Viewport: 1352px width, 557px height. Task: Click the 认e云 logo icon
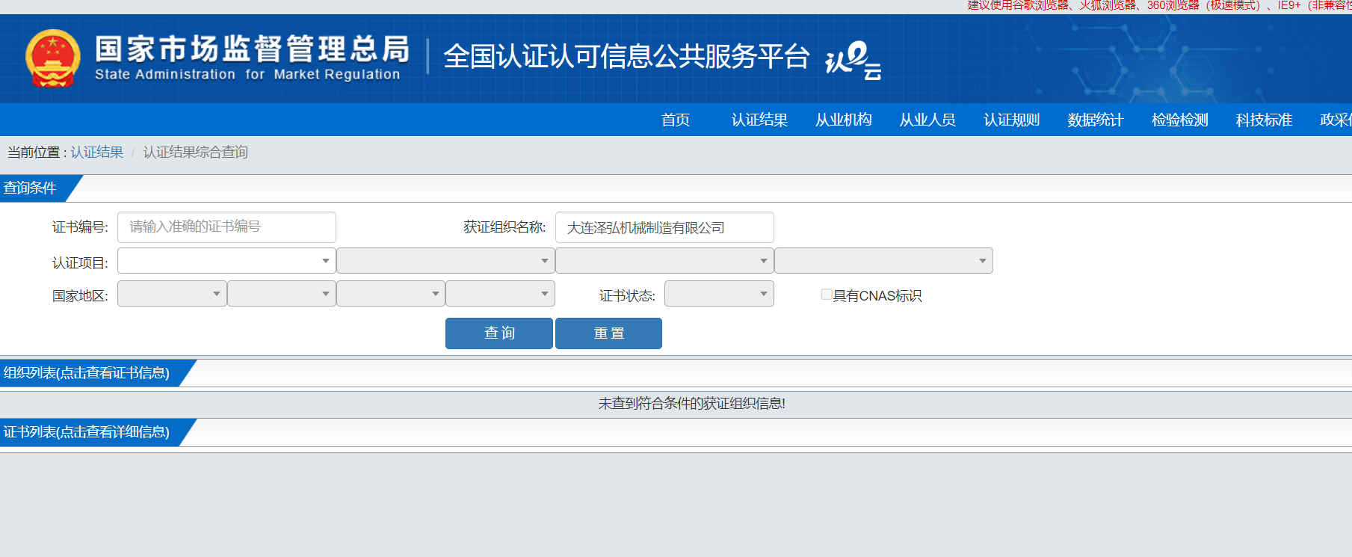(853, 60)
